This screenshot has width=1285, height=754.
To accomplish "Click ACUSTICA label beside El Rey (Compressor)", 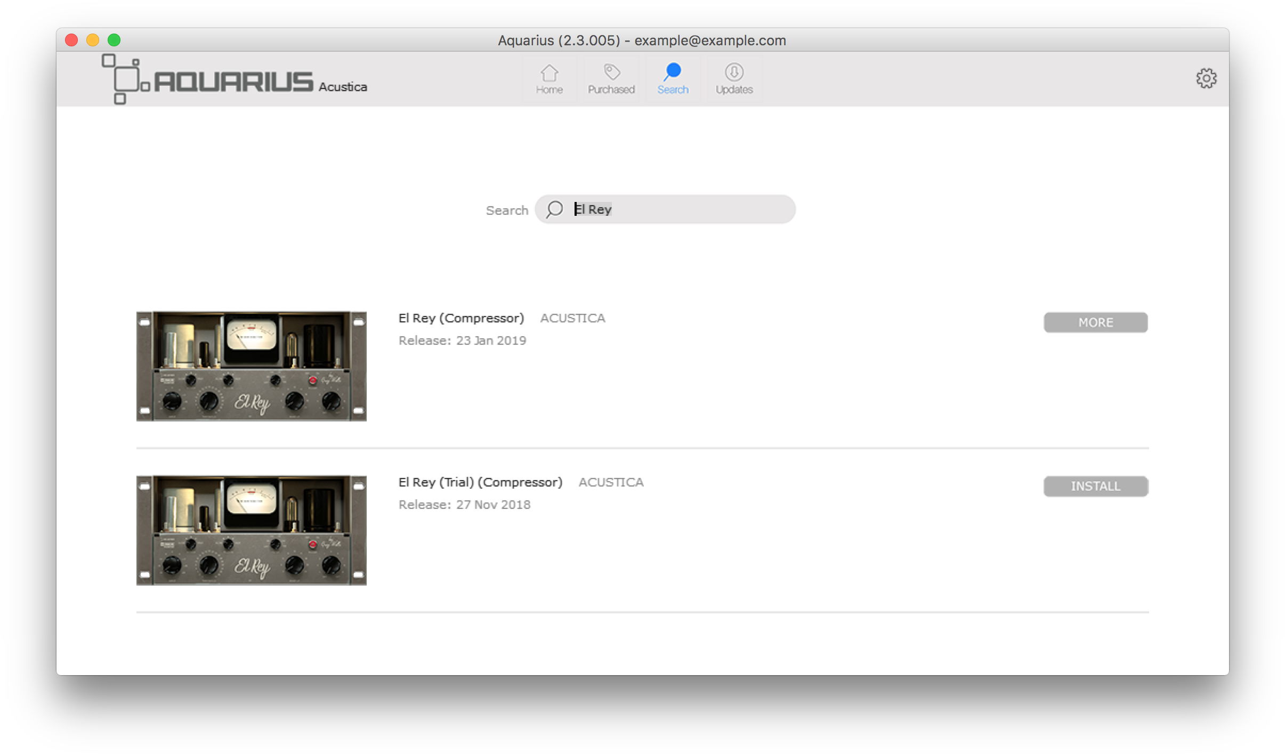I will [x=572, y=318].
